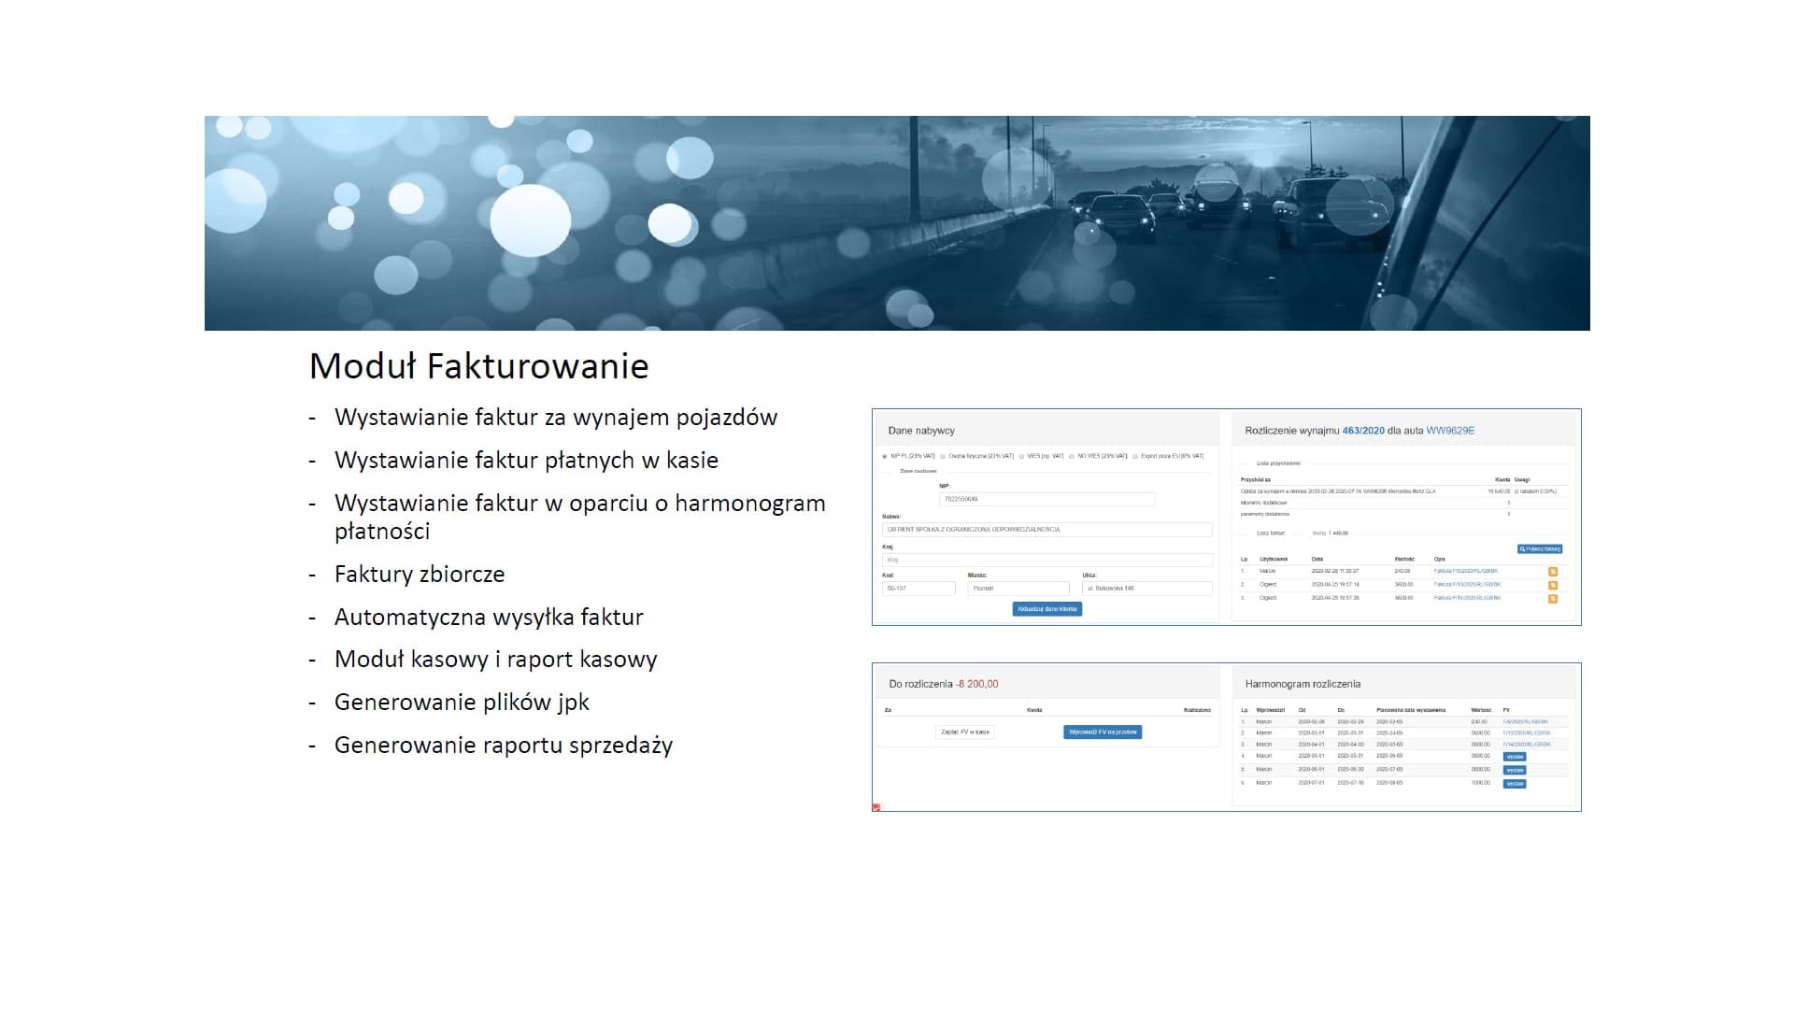Screen dimensions: 1794x1009
Task: Click the blue invoice search button above list
Action: 1540,549
